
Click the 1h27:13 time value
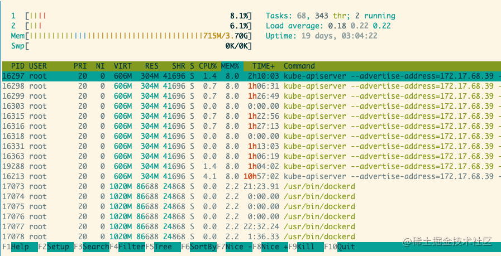tap(263, 127)
